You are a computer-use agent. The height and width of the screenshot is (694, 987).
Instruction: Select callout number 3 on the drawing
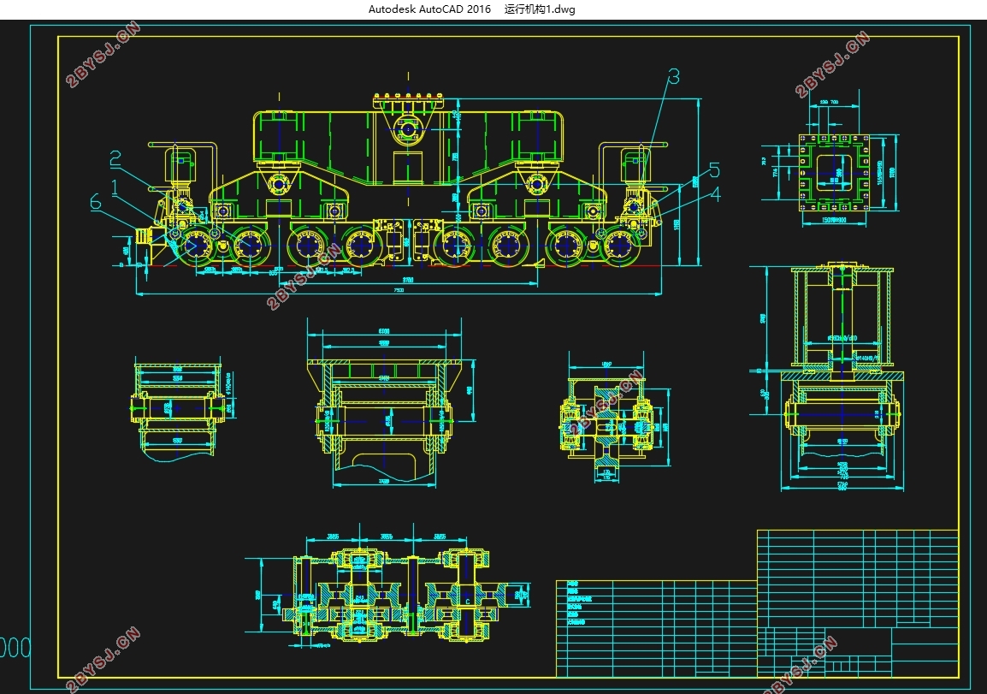[673, 77]
